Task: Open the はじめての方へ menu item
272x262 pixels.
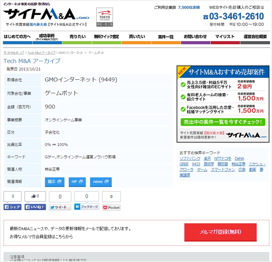Action: coord(17,38)
